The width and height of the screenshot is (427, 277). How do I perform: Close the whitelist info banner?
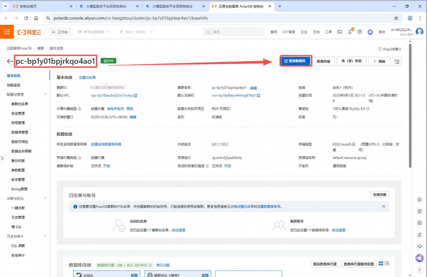[x=384, y=206]
